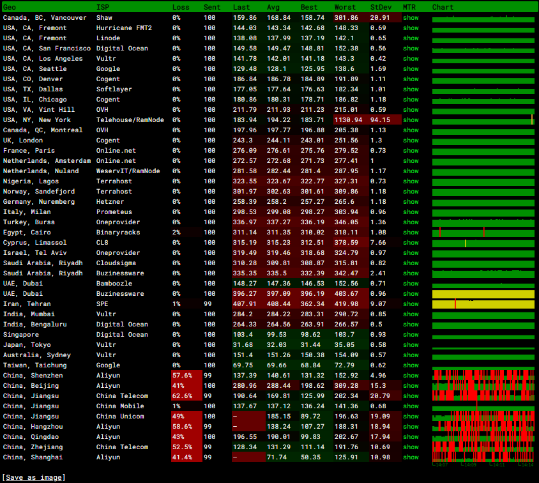
Task: Show MTR for Iran, Tehran SPE
Action: point(411,304)
